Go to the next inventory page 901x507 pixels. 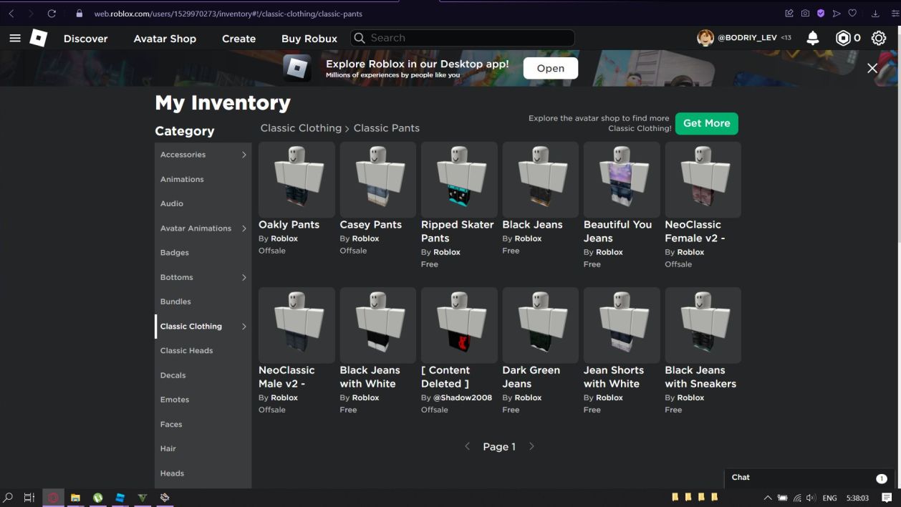click(531, 446)
